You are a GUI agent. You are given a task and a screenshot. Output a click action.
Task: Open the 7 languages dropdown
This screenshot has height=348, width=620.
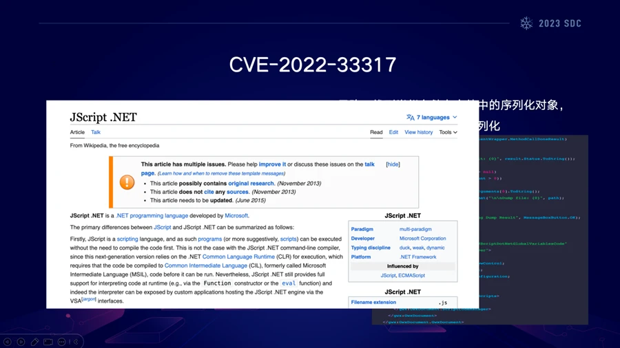pos(437,117)
